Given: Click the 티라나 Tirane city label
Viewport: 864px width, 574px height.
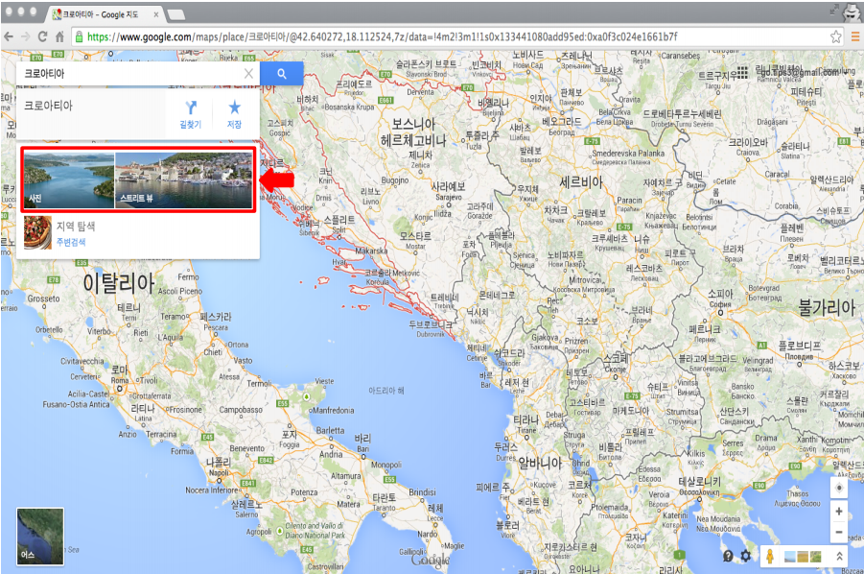Looking at the screenshot, I should coord(525,420).
